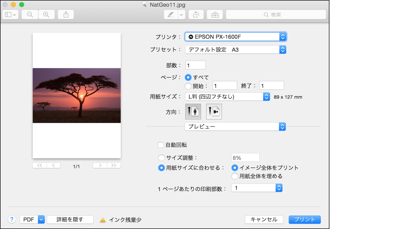
Task: Click the rotate image icon
Action: pyautogui.click(x=196, y=15)
